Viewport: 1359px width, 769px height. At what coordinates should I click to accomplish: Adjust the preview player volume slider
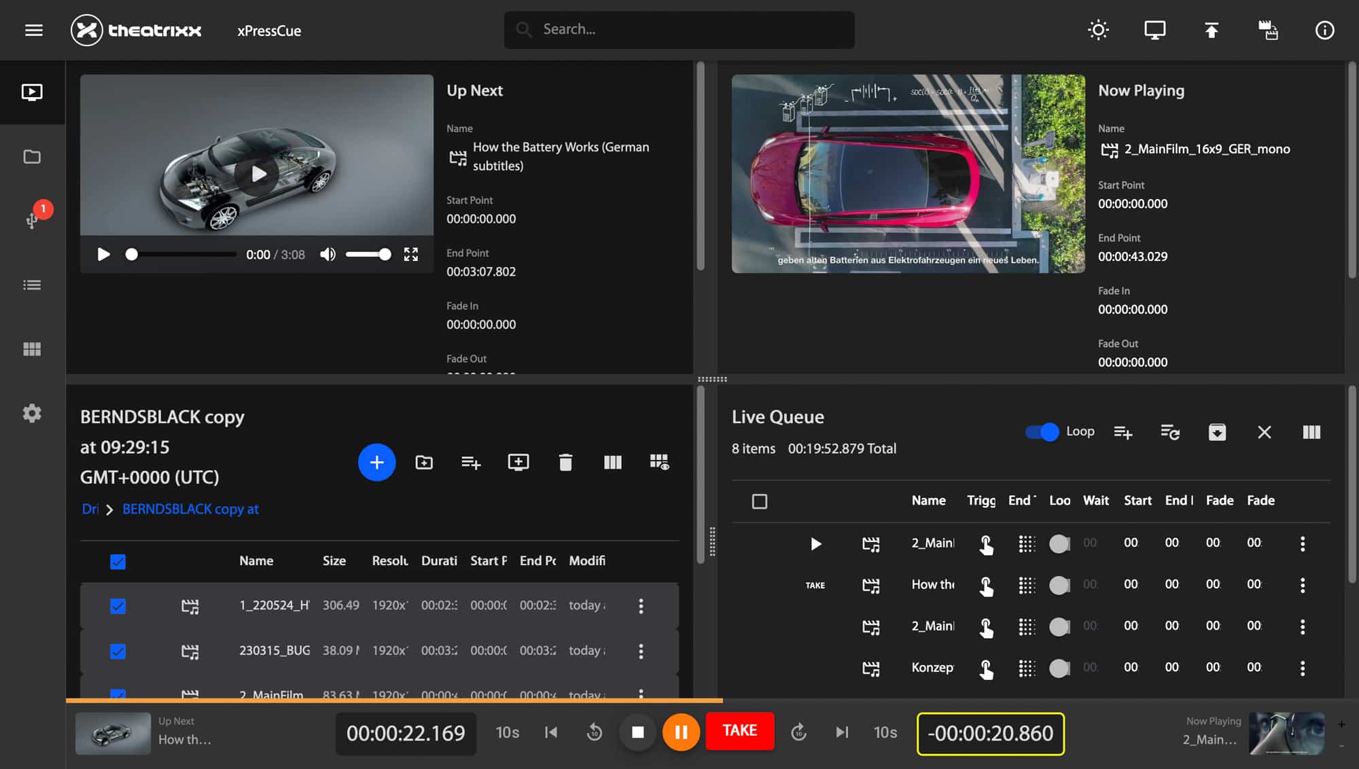click(368, 254)
